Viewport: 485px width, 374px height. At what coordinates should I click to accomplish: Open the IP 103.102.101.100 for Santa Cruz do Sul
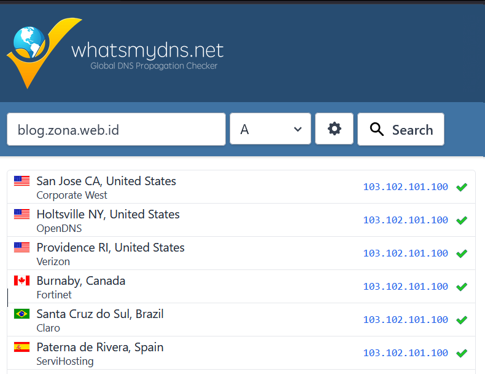[406, 319]
